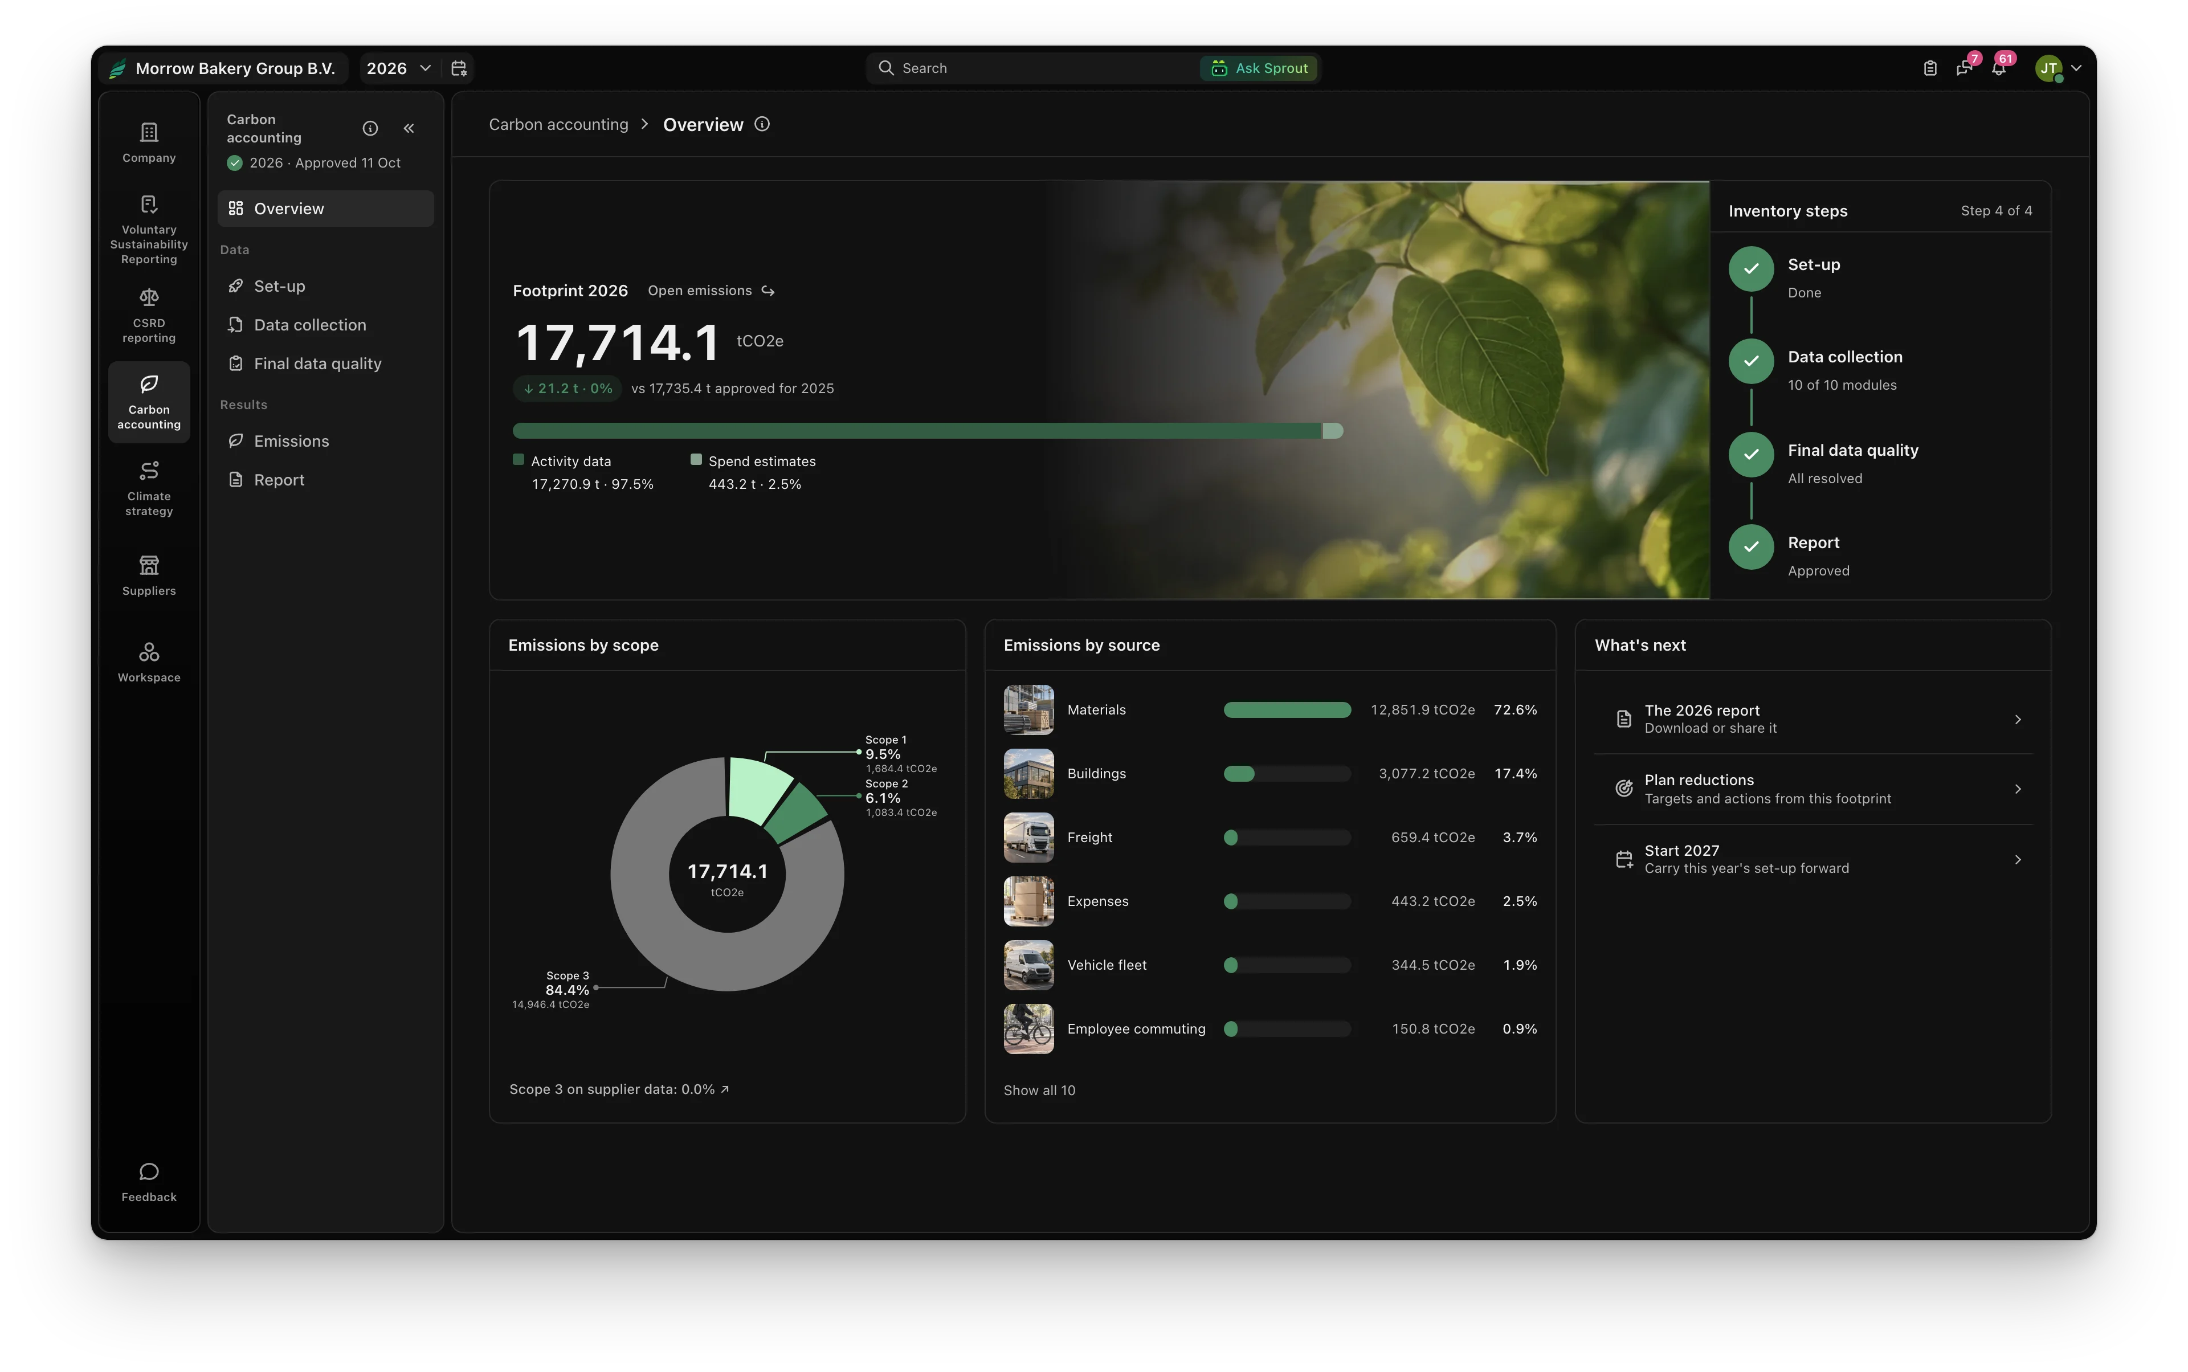Click the Freight truck thumbnail

tap(1028, 838)
